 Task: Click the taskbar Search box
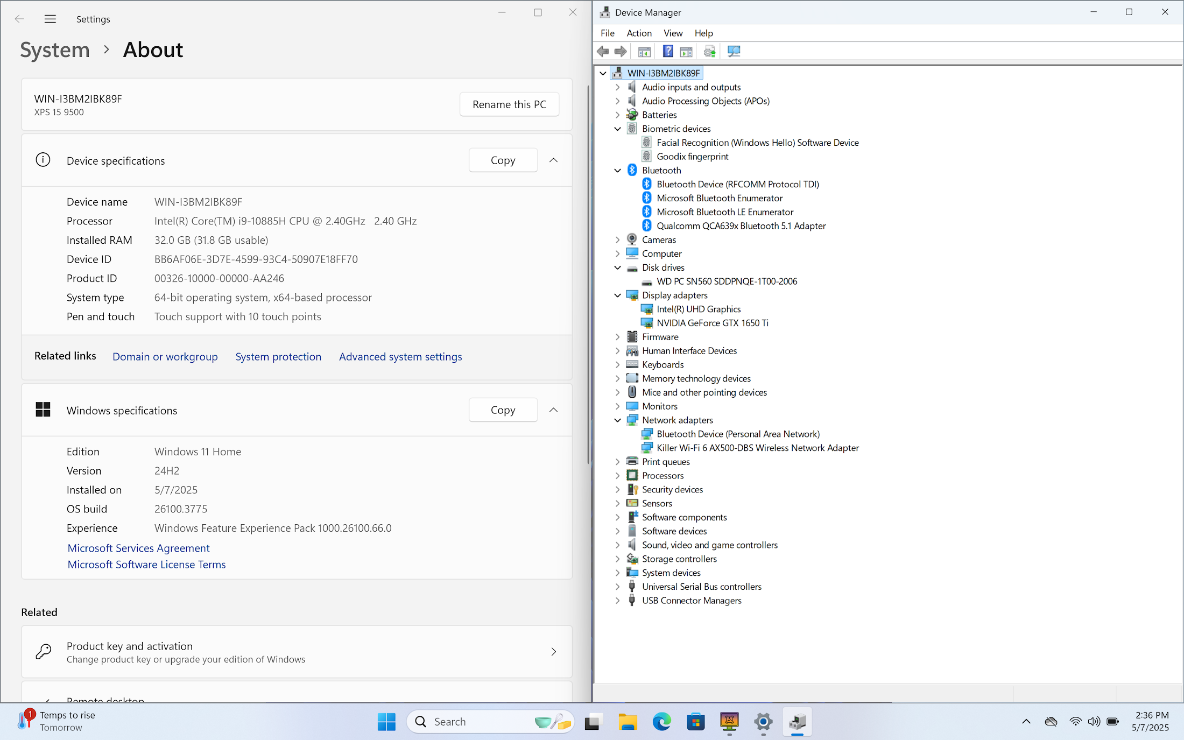[490, 722]
